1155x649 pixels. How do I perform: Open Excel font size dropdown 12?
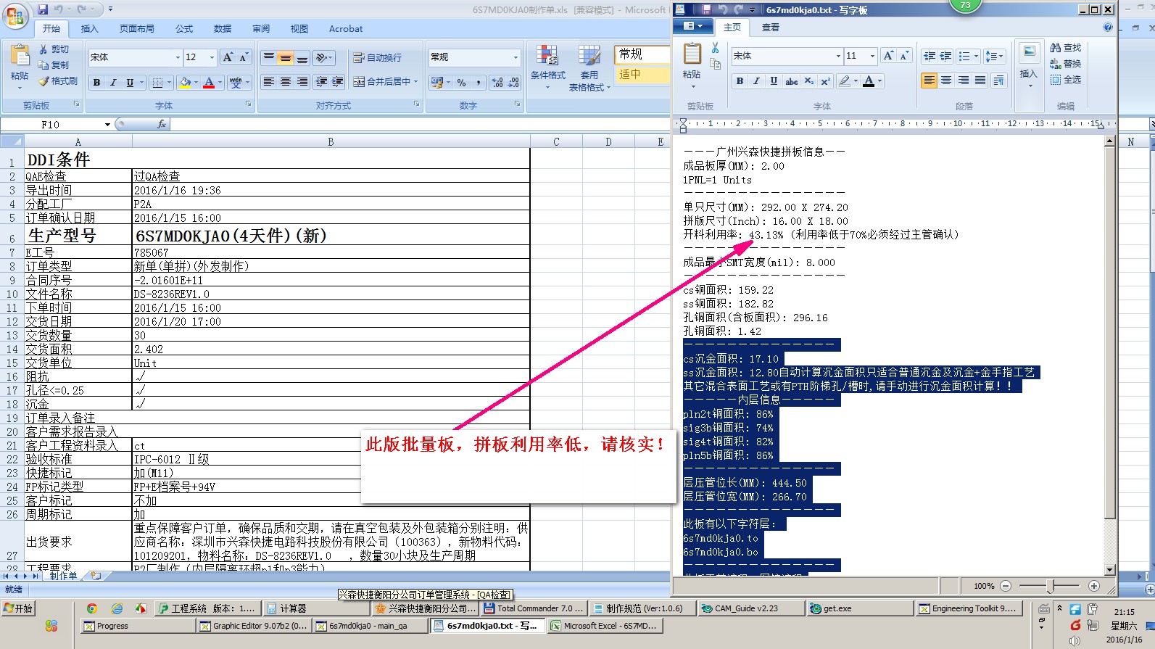coord(212,57)
